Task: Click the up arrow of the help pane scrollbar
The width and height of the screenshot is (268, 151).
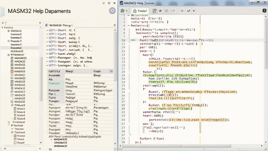Action: 115,30
